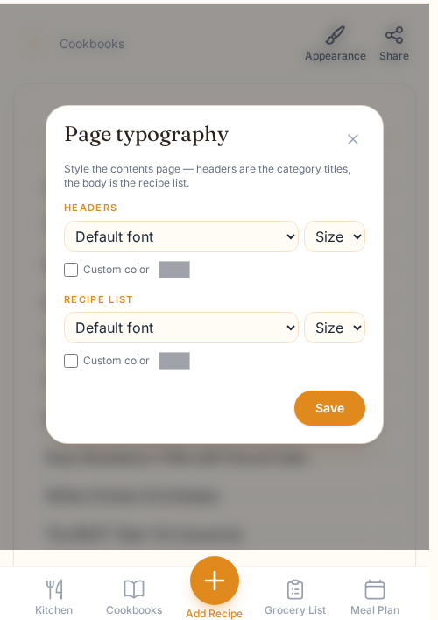438x620 pixels.
Task: Pick the Recipe List color swatch
Action: (x=174, y=361)
